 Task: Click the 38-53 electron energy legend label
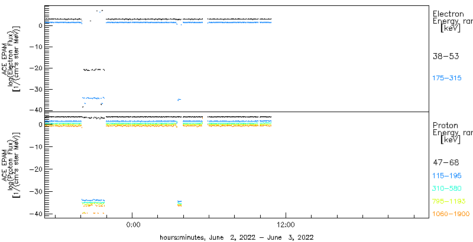point(446,56)
